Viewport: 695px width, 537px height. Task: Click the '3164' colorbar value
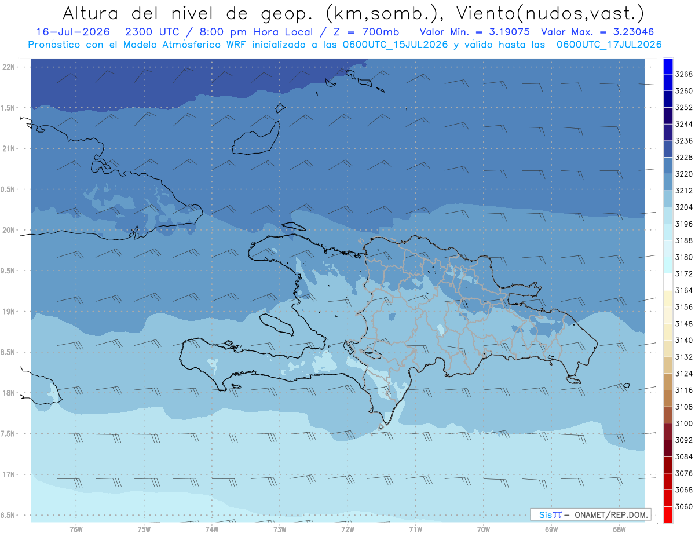pos(684,290)
